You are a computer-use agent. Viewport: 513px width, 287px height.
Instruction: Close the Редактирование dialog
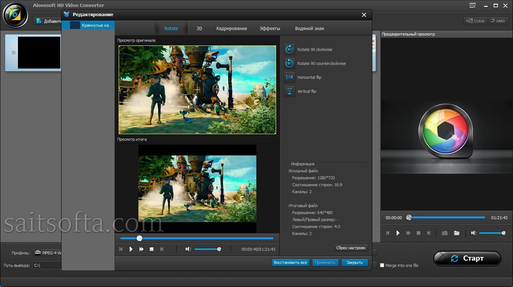[x=364, y=15]
